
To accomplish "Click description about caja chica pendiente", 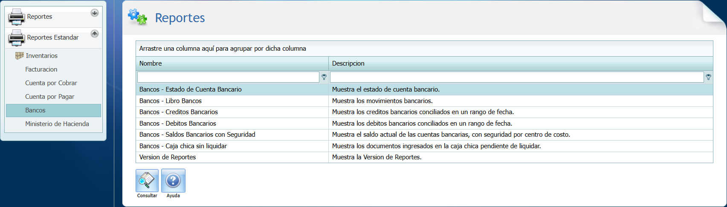I will coord(437,146).
